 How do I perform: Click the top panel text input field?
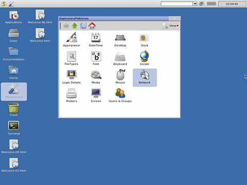click(177, 4)
